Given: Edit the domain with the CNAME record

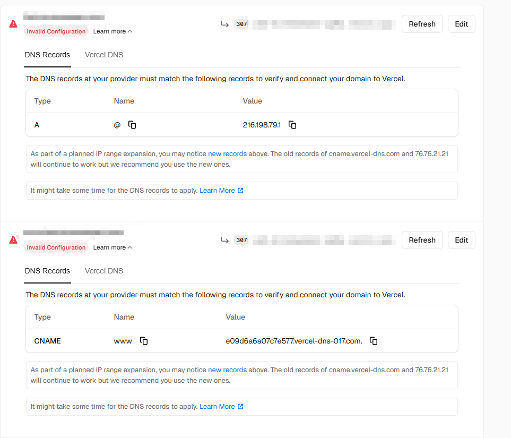Looking at the screenshot, I should point(461,240).
